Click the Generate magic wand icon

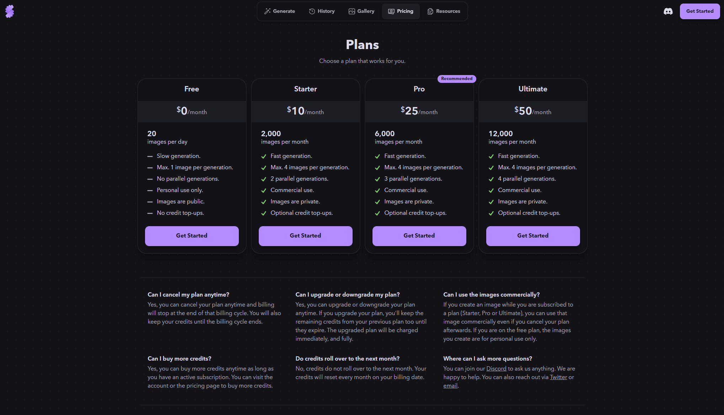click(267, 11)
